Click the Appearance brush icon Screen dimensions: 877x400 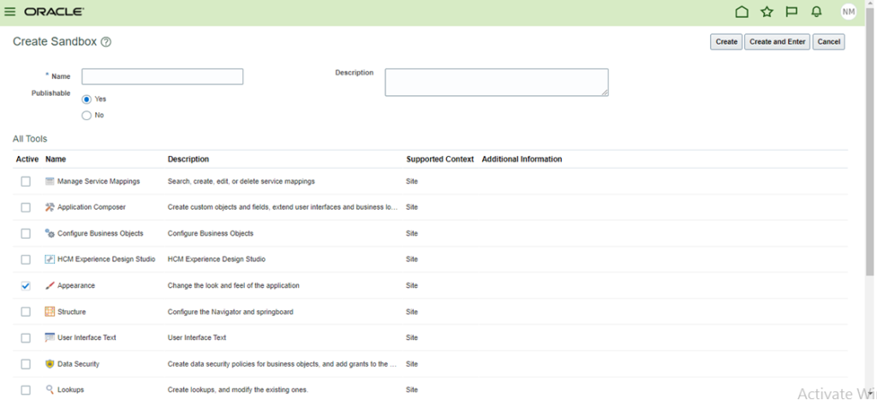coord(50,285)
